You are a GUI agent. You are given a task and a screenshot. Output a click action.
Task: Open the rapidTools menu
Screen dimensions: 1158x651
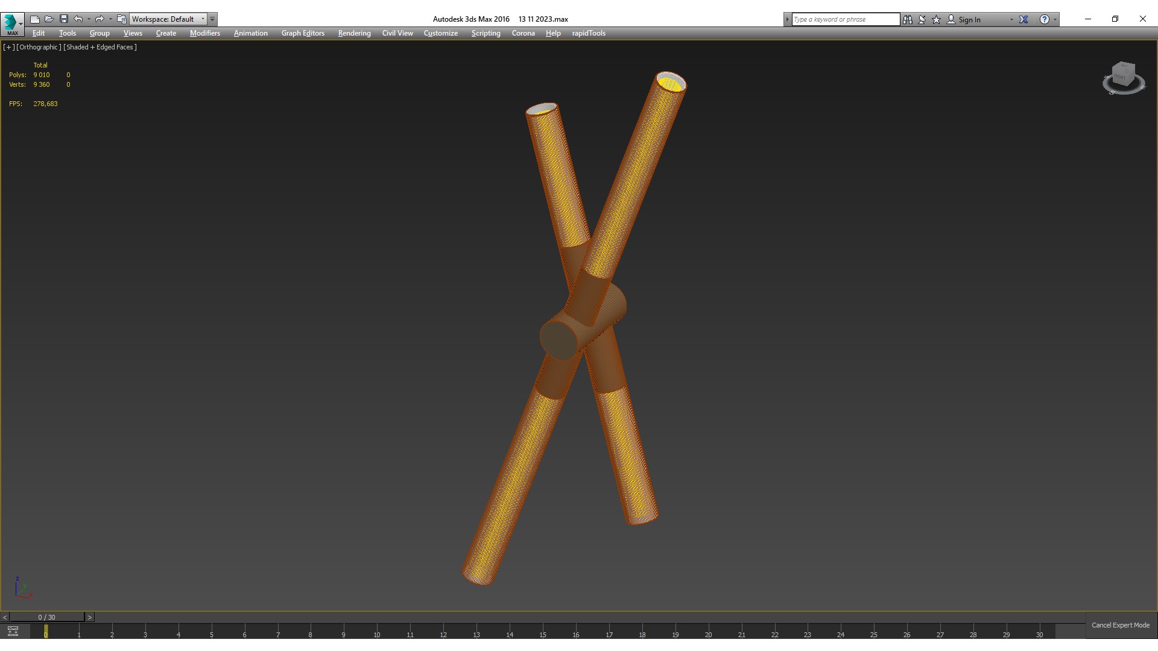coord(589,33)
